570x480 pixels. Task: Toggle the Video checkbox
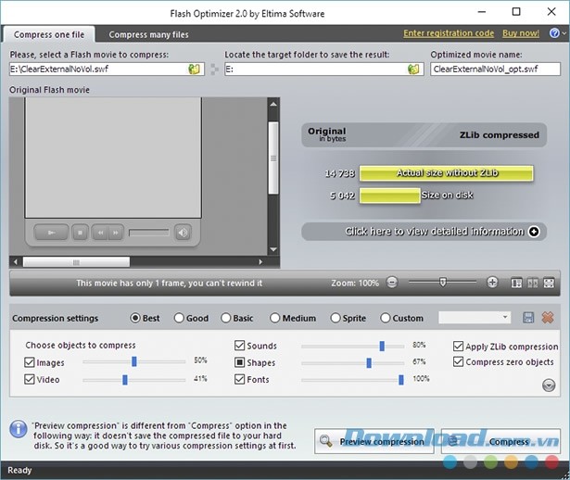pos(30,379)
